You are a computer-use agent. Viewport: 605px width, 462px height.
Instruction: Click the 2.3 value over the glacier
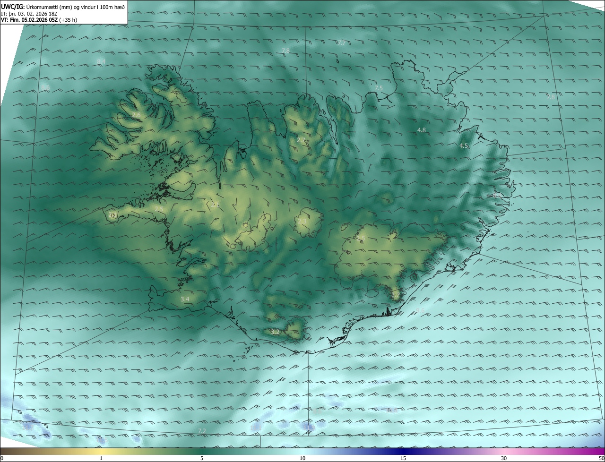tap(302, 221)
